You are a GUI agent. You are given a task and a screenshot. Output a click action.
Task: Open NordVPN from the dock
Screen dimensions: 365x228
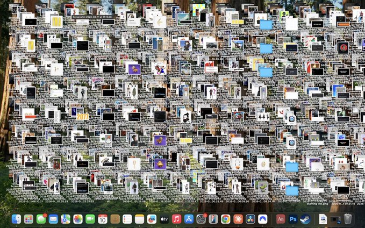coord(263,219)
